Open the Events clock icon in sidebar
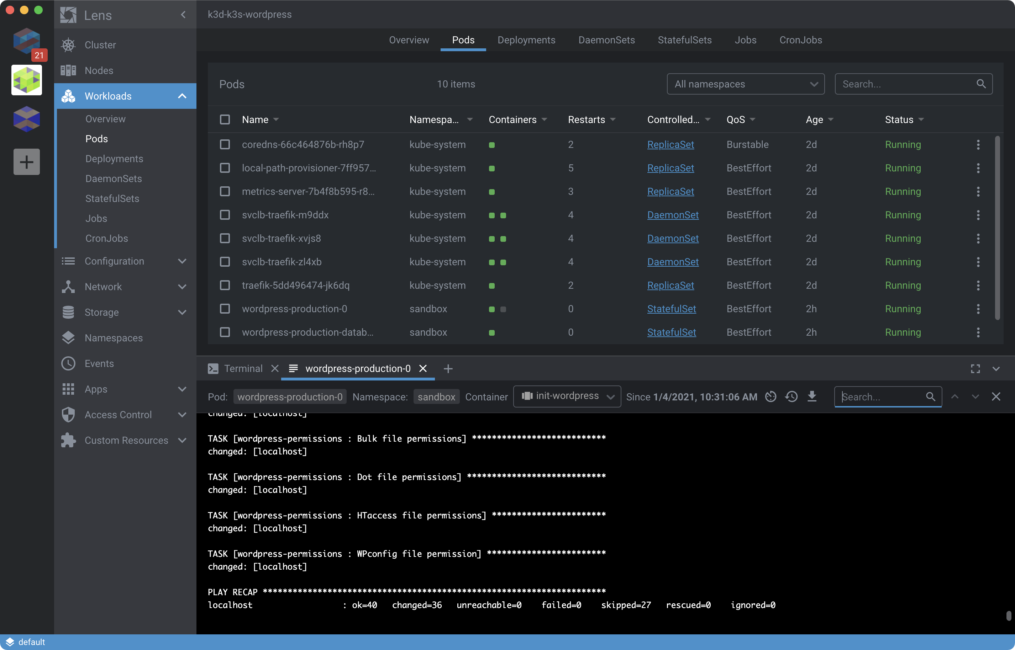Viewport: 1015px width, 650px height. (x=68, y=363)
